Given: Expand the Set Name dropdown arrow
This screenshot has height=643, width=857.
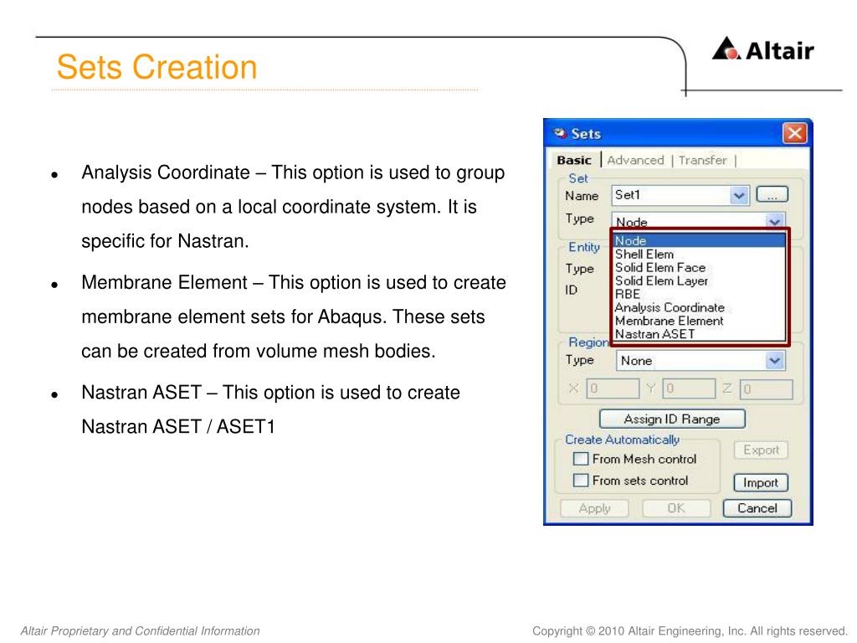Looking at the screenshot, I should pos(739,195).
